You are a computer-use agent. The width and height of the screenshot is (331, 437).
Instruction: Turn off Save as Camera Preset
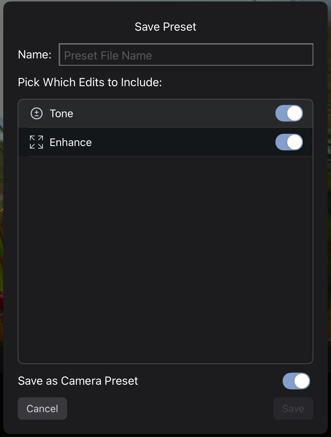point(296,381)
